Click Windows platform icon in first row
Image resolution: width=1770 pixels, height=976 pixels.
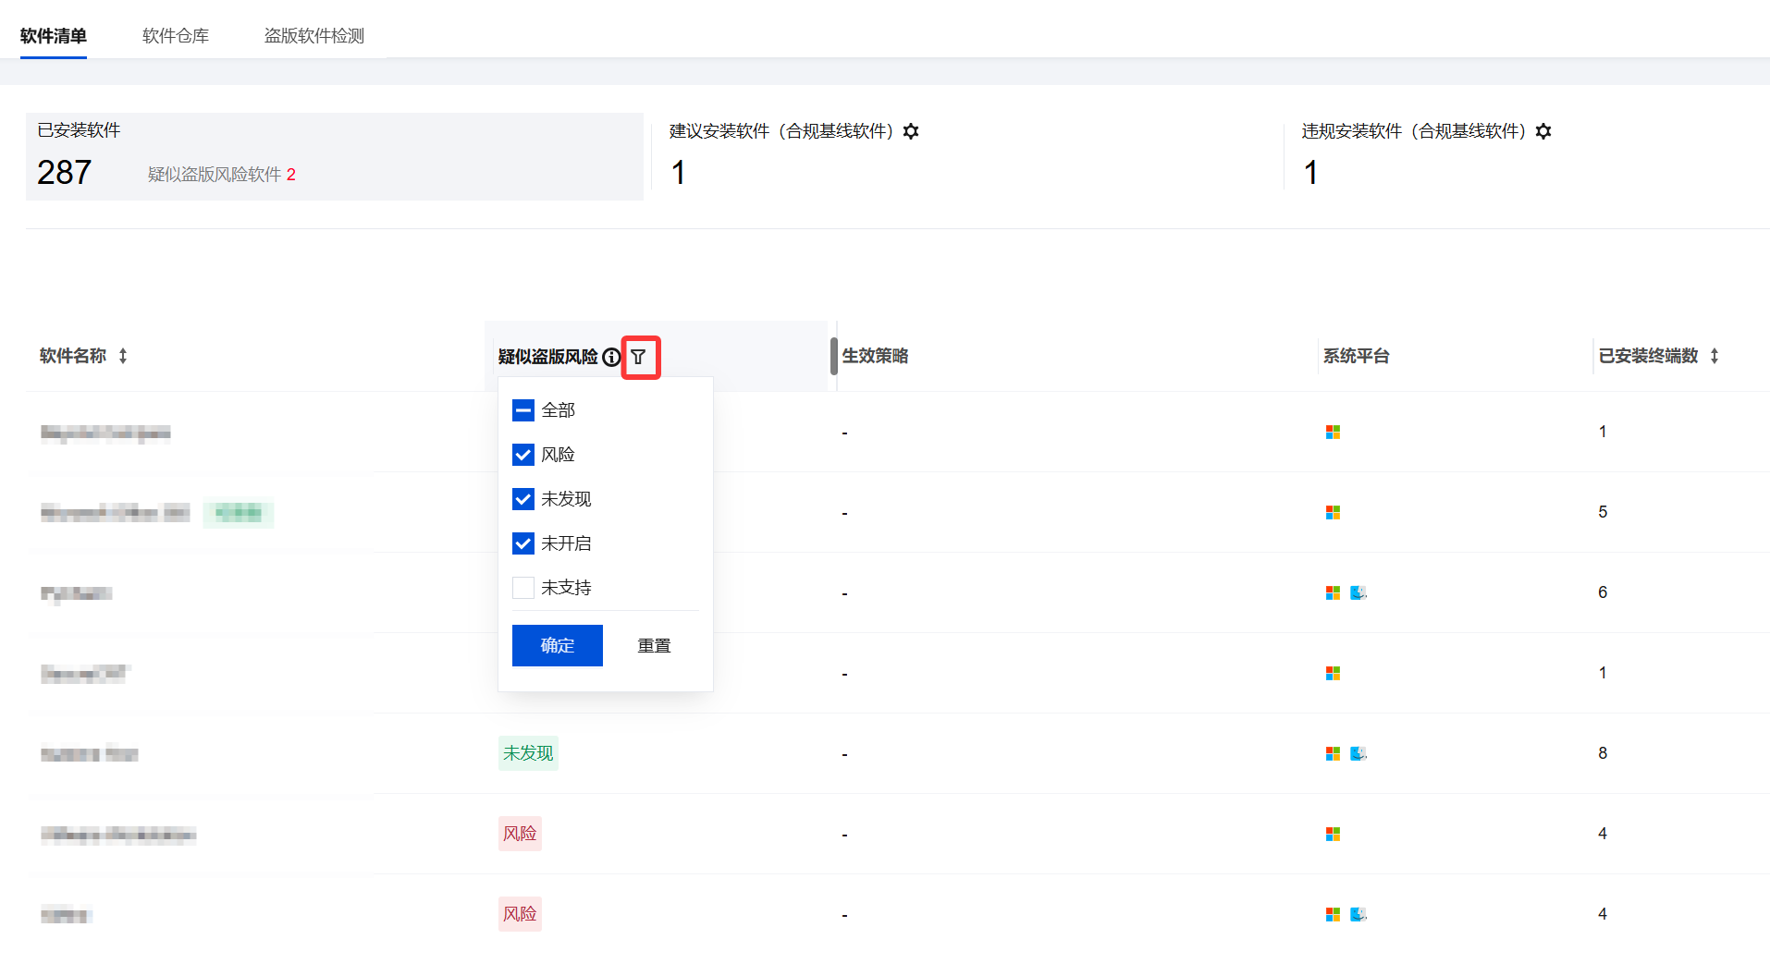[x=1333, y=432]
